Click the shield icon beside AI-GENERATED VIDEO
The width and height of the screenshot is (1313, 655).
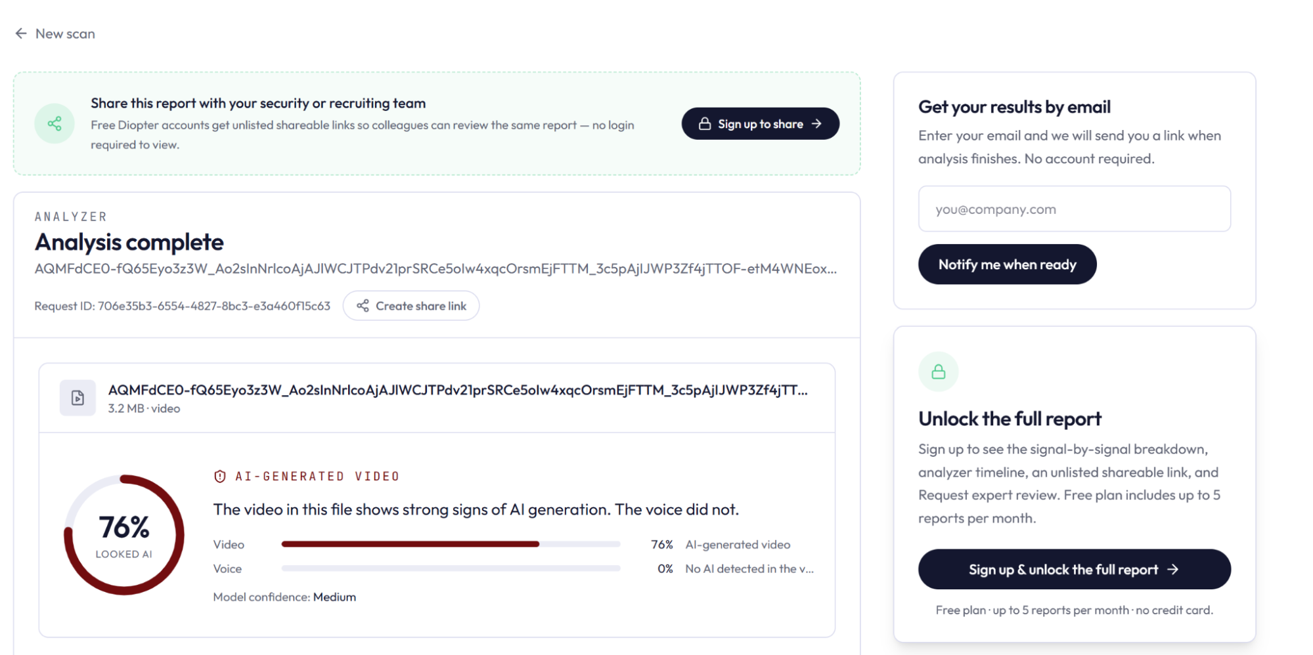220,476
